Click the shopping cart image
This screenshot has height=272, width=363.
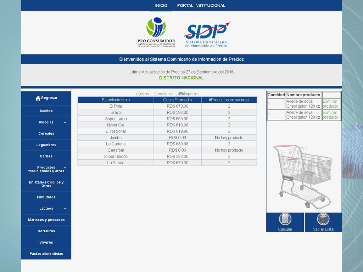[x=303, y=176]
